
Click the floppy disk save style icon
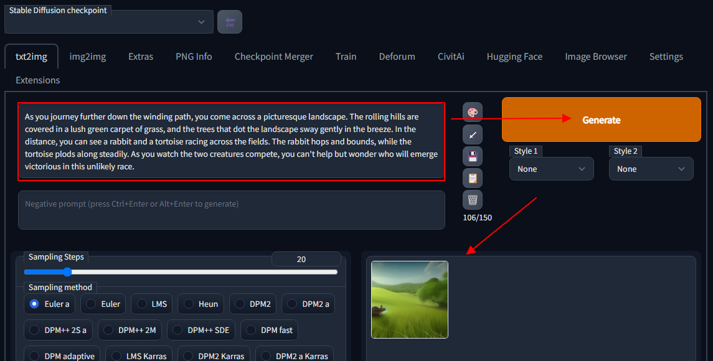tap(473, 156)
